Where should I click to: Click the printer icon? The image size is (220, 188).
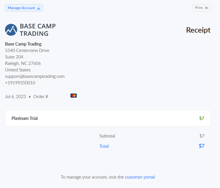coord(206,8)
